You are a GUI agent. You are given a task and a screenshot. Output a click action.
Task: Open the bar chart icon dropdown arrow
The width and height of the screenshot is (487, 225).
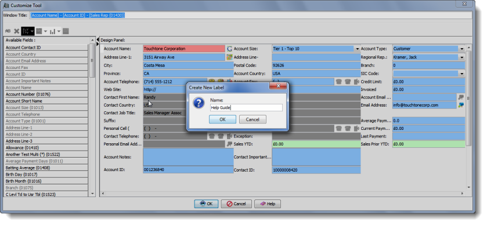(59, 31)
